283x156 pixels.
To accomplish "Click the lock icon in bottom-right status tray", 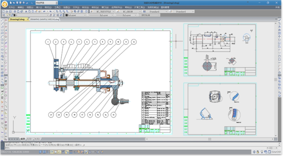I will pos(257,152).
